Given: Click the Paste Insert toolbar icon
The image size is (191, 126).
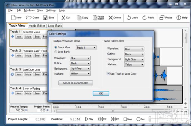Looking at the screenshot, I should [x=95, y=17].
